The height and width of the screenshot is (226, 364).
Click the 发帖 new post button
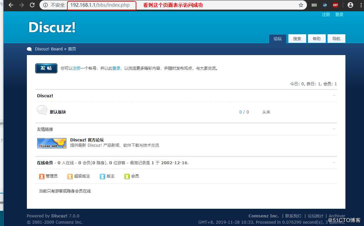[x=46, y=68]
